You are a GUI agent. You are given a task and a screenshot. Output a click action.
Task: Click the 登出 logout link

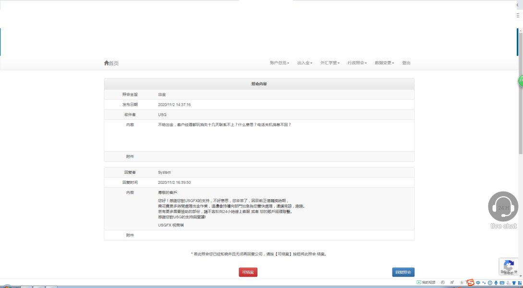[x=406, y=63]
